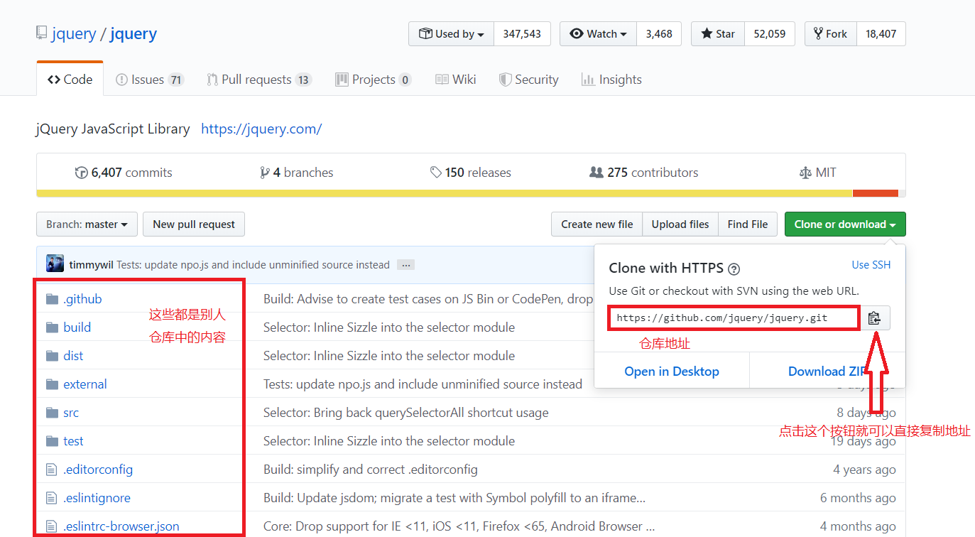This screenshot has width=975, height=537.
Task: Click the dist folder icon
Action: tap(52, 356)
